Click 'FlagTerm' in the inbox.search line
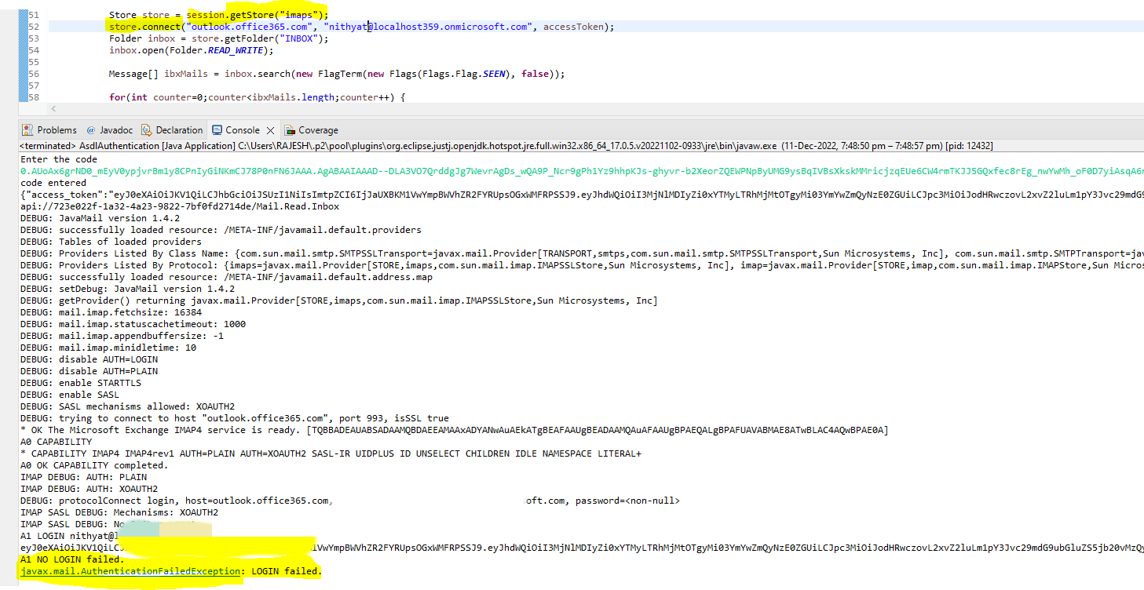 click(340, 74)
